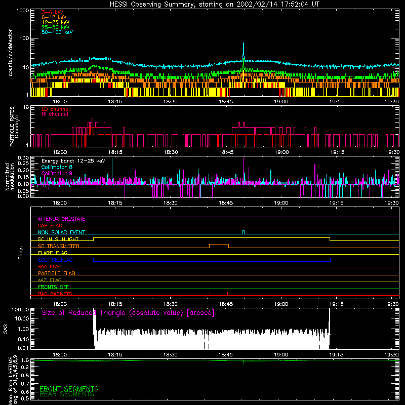Select the Collimator 9 legend label
The image size is (405, 405).
tap(57, 173)
